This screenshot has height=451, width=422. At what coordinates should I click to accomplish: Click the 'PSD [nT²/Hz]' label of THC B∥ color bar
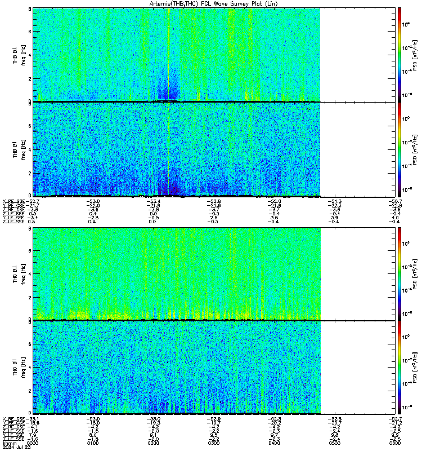[415, 368]
